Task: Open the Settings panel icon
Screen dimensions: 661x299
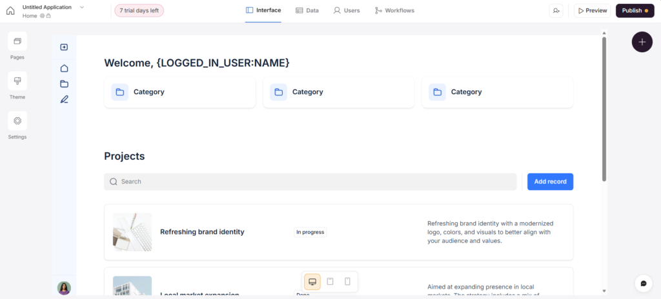Action: pos(17,121)
